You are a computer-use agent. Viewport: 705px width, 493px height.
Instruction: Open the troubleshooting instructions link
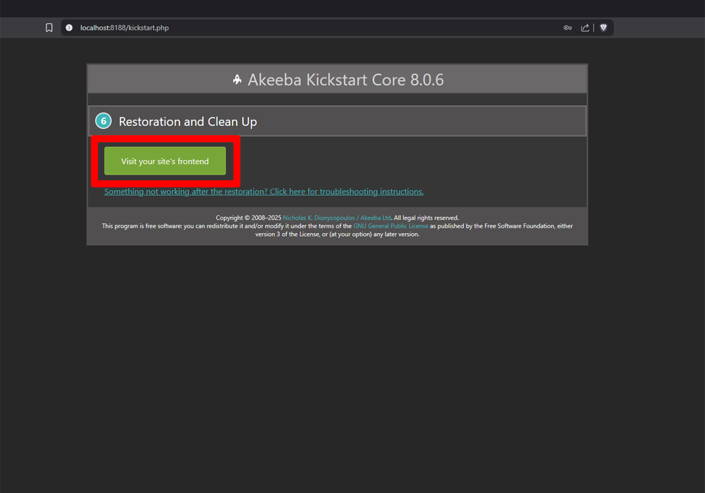264,191
